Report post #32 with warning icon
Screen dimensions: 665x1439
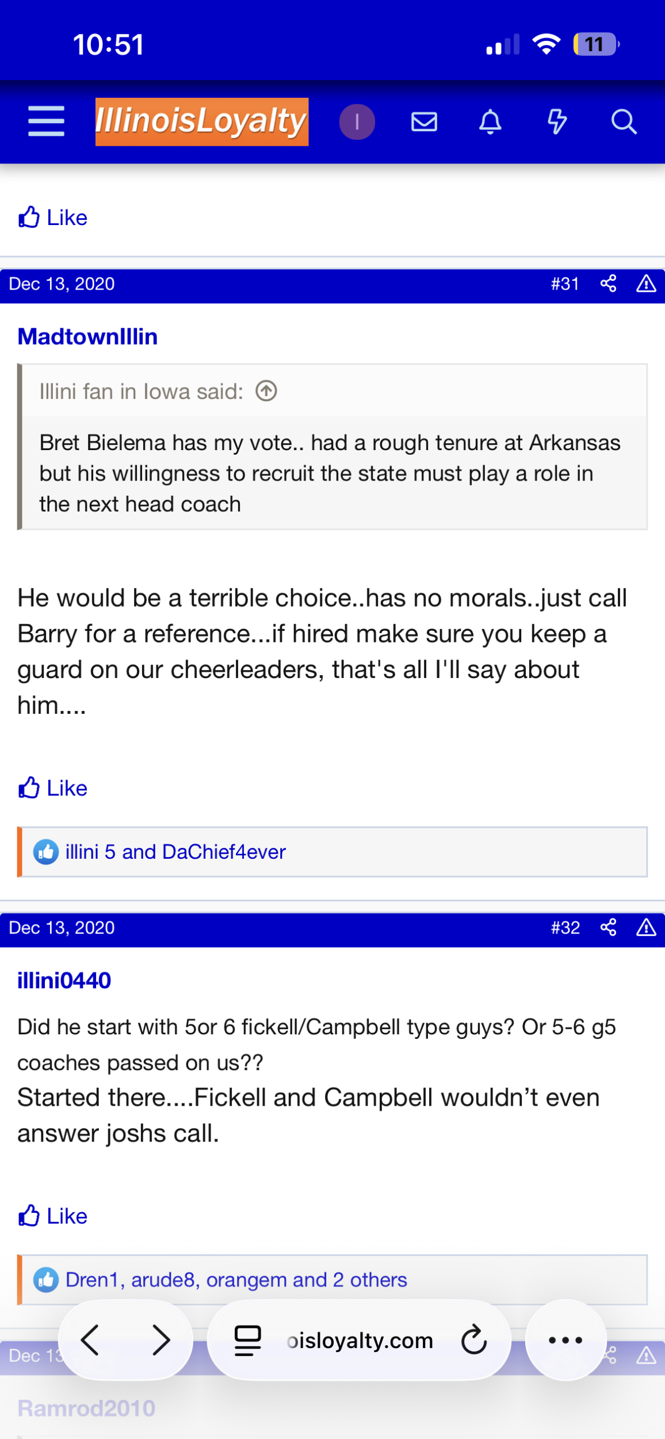coord(646,927)
